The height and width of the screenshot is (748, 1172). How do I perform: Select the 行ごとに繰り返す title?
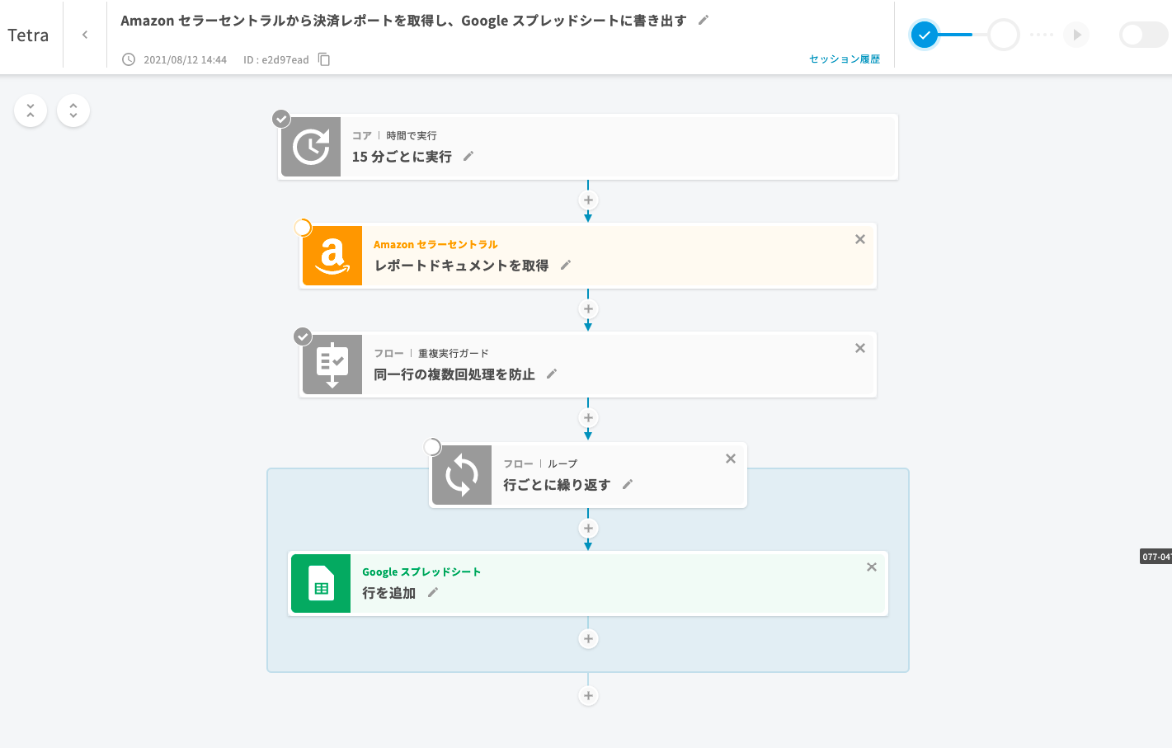click(x=557, y=485)
